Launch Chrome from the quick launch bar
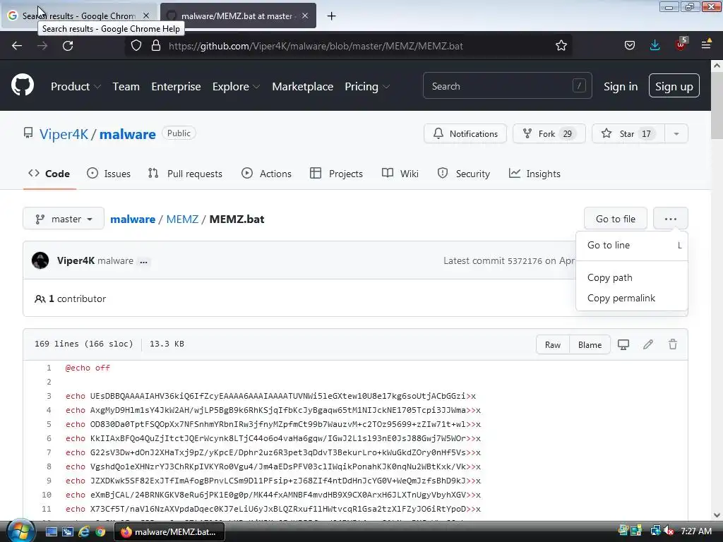The width and height of the screenshot is (723, 542). coord(100,532)
